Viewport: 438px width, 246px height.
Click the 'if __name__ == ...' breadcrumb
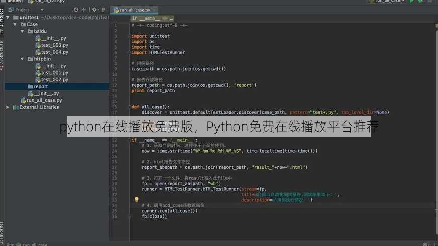pyautogui.click(x=152, y=19)
